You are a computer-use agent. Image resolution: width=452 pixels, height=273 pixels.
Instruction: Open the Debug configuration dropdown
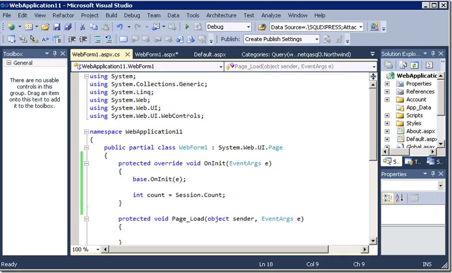pos(249,27)
